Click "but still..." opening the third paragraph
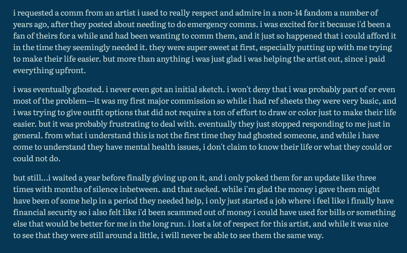 coord(30,178)
